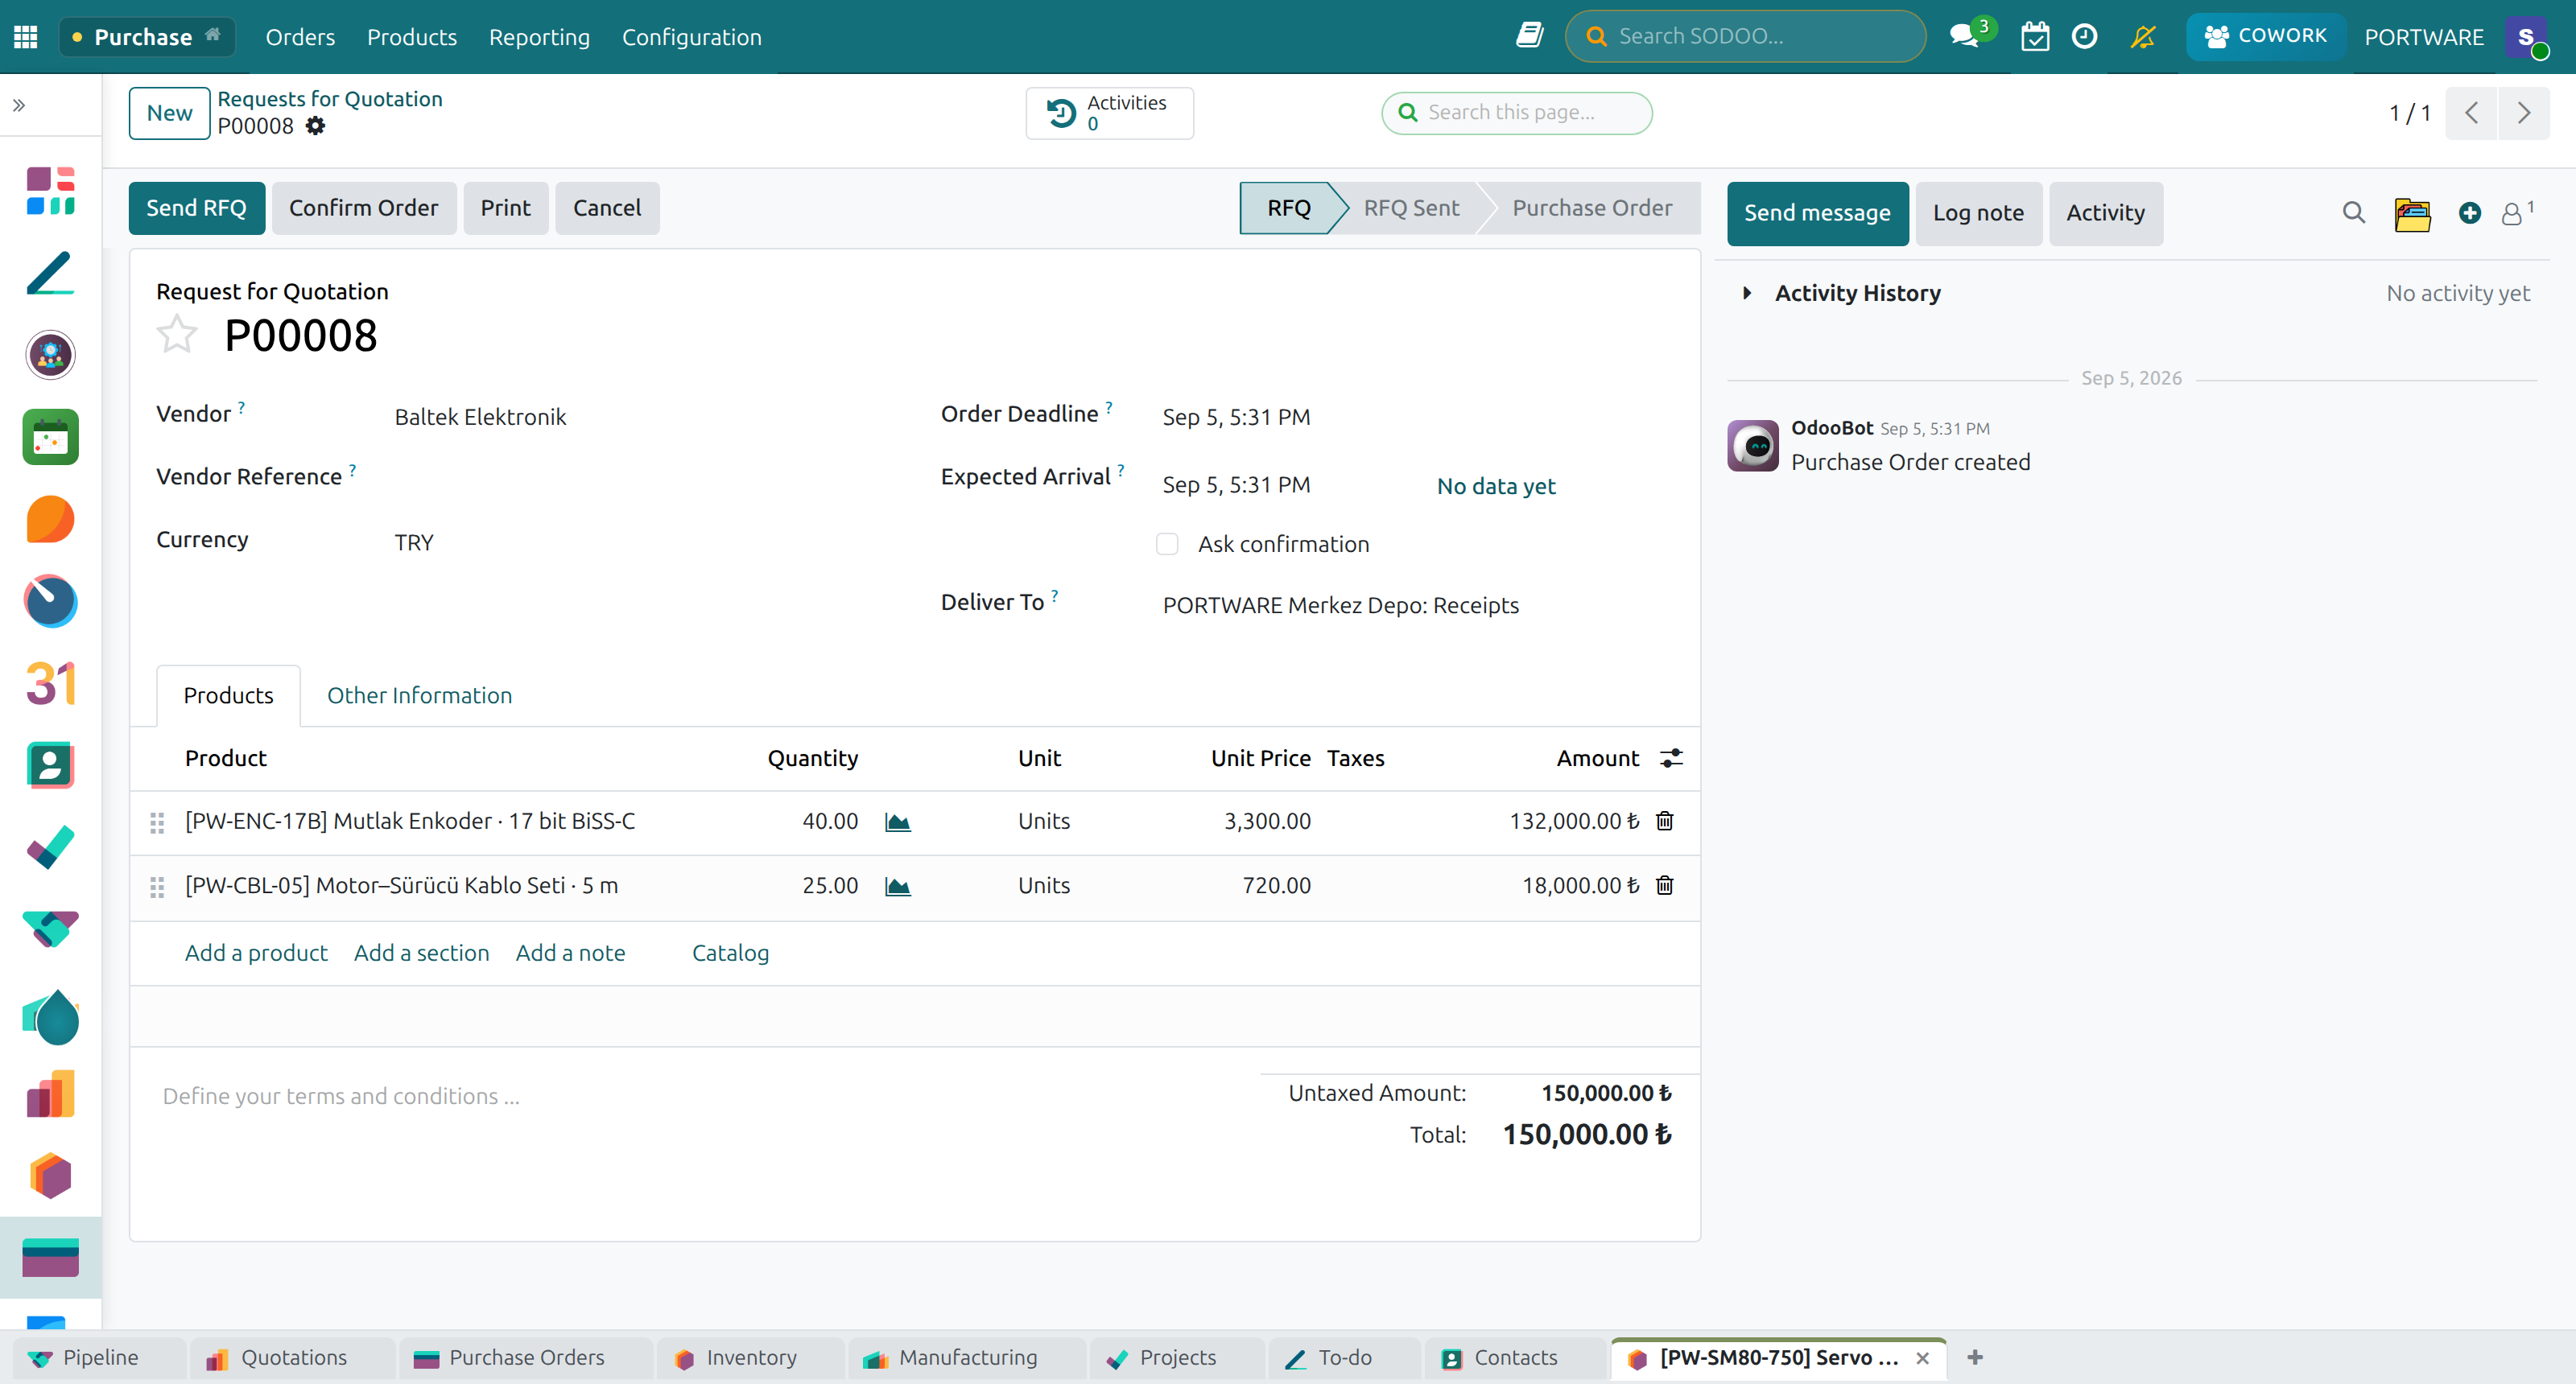Image resolution: width=2576 pixels, height=1384 pixels.
Task: Open the Configuration menu
Action: [692, 37]
